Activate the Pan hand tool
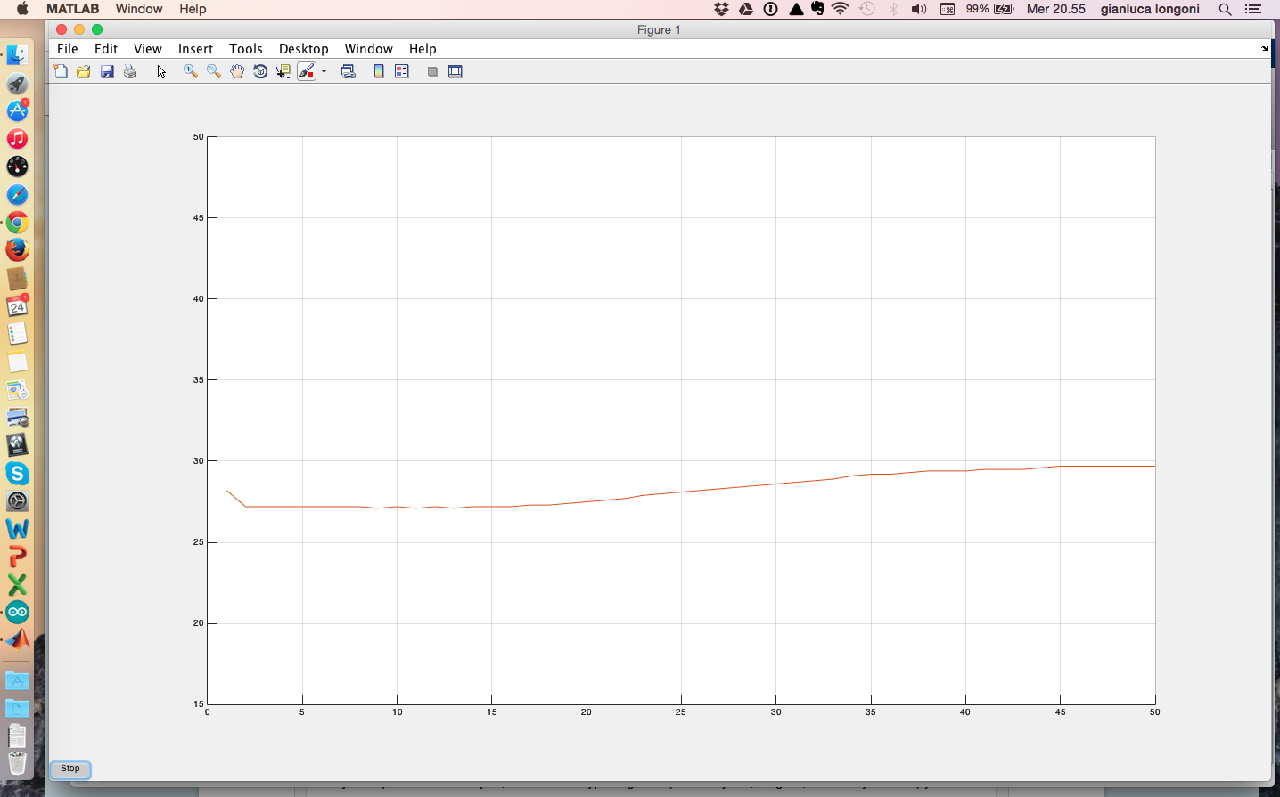1280x797 pixels. [x=236, y=71]
